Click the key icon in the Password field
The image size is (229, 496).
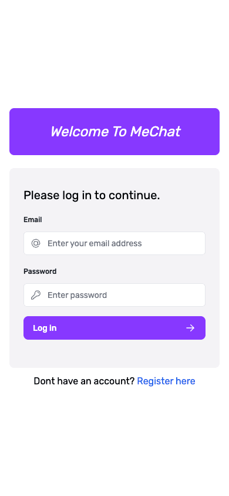[36, 295]
